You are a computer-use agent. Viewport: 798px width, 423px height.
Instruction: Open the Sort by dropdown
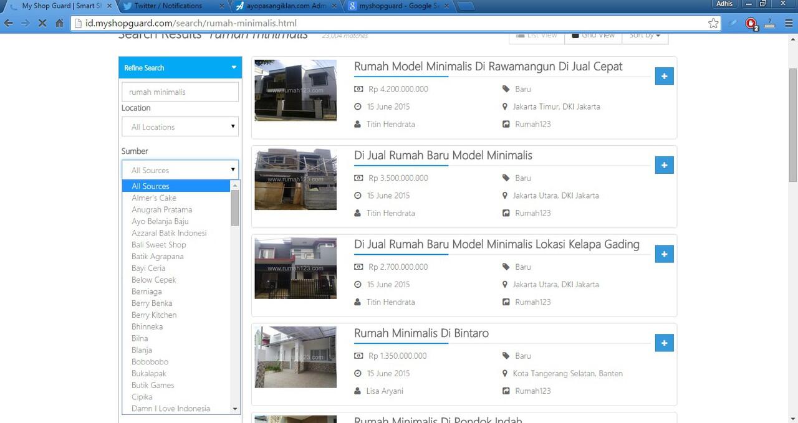point(645,36)
